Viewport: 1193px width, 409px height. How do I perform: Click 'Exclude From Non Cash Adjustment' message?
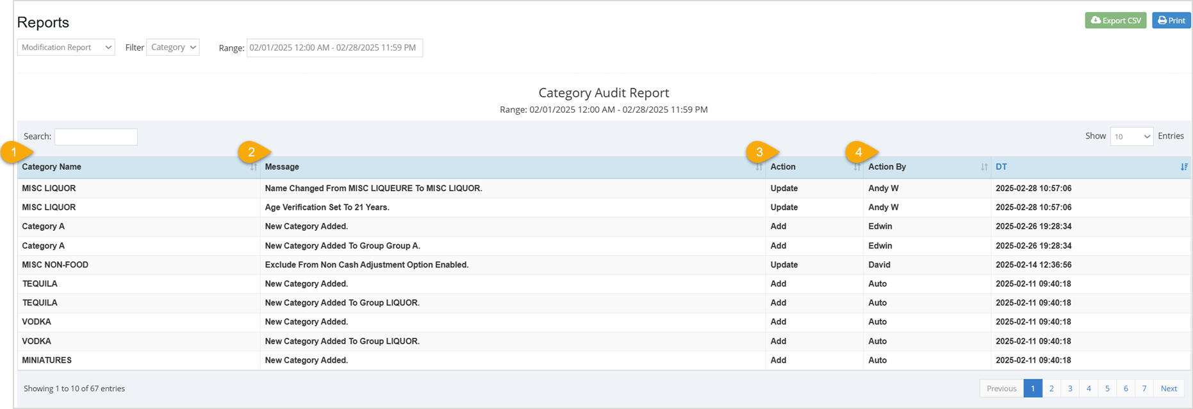click(x=366, y=265)
